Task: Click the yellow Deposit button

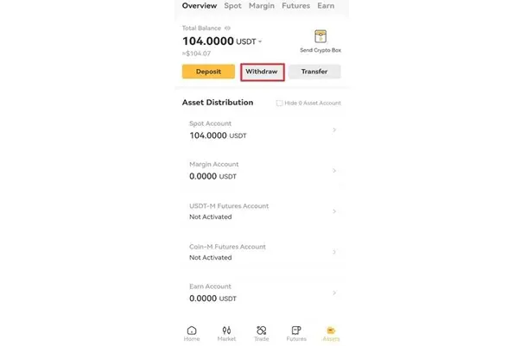Action: [208, 72]
